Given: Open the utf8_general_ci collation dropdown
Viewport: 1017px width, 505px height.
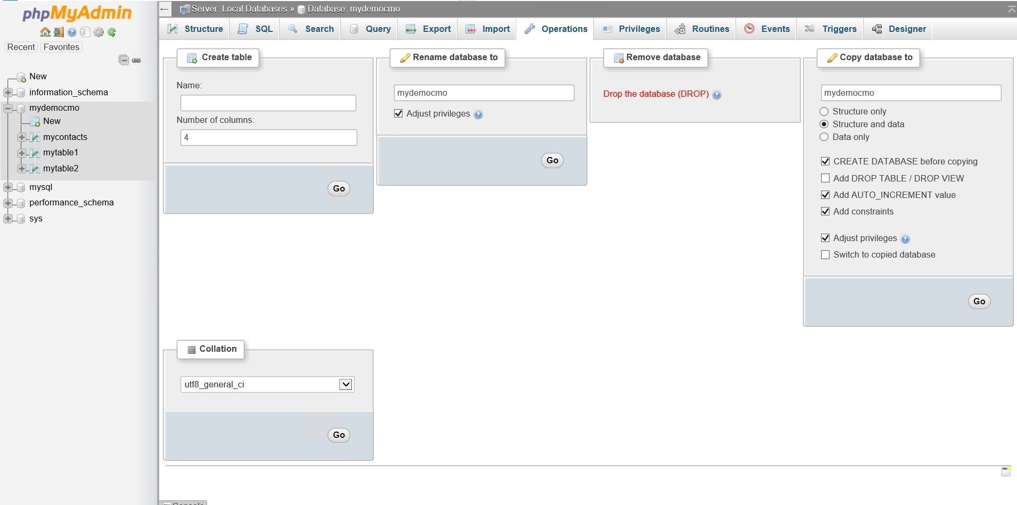Looking at the screenshot, I should (346, 384).
